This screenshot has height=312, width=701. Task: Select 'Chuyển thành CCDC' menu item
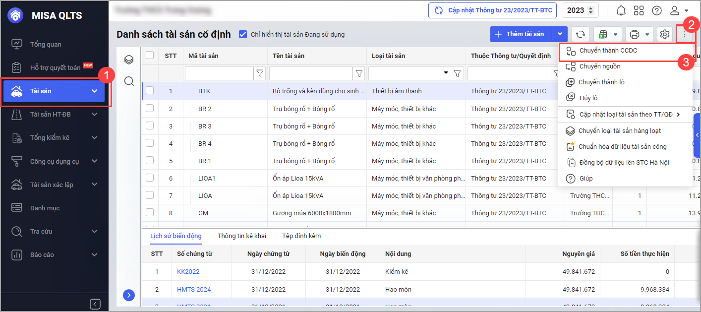[x=608, y=51]
